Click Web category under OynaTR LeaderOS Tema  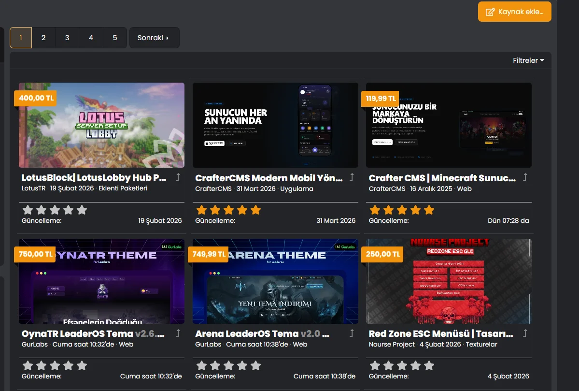[126, 344]
